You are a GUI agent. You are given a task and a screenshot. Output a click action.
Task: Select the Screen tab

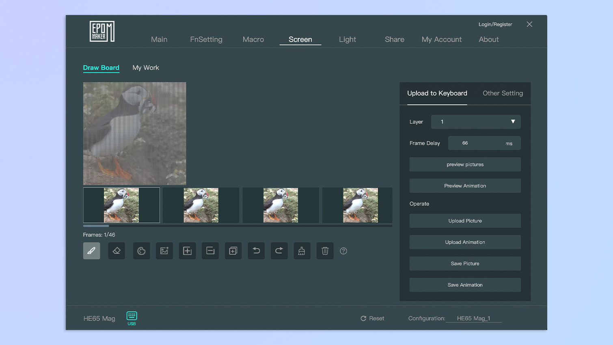[x=300, y=39]
